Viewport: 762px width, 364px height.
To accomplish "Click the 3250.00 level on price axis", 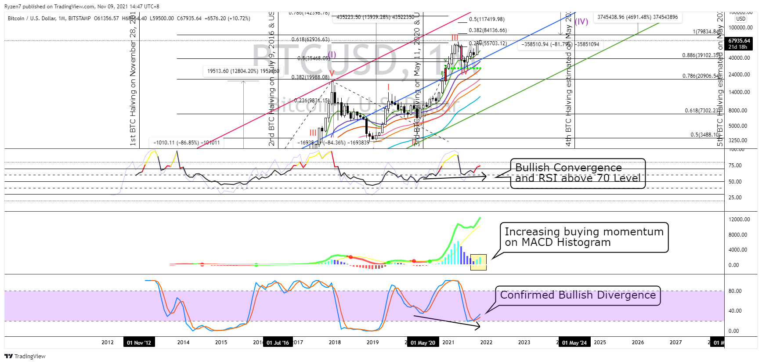I will click(738, 141).
